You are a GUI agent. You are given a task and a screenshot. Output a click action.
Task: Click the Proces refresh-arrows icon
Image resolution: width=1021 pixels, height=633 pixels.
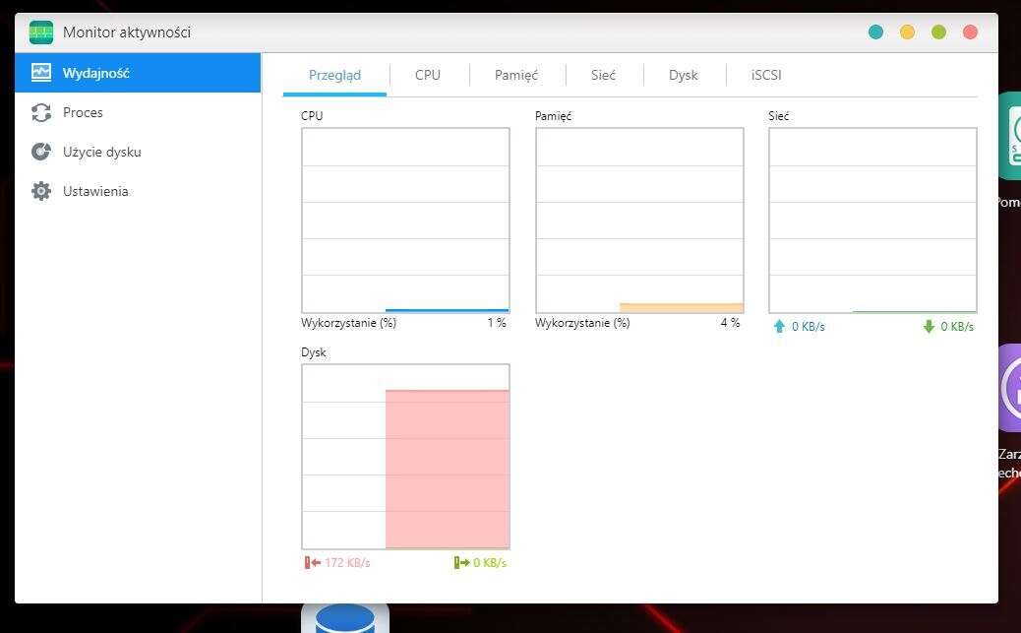[x=41, y=113]
